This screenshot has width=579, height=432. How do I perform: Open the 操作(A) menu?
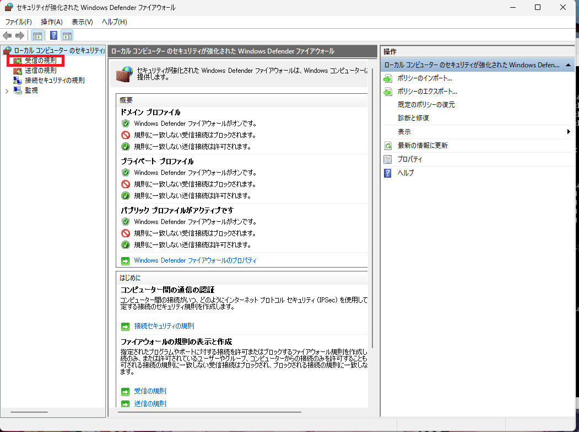pos(52,22)
